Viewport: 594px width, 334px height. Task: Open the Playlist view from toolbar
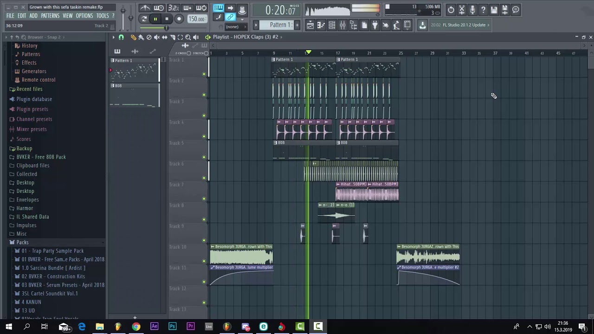tap(310, 25)
